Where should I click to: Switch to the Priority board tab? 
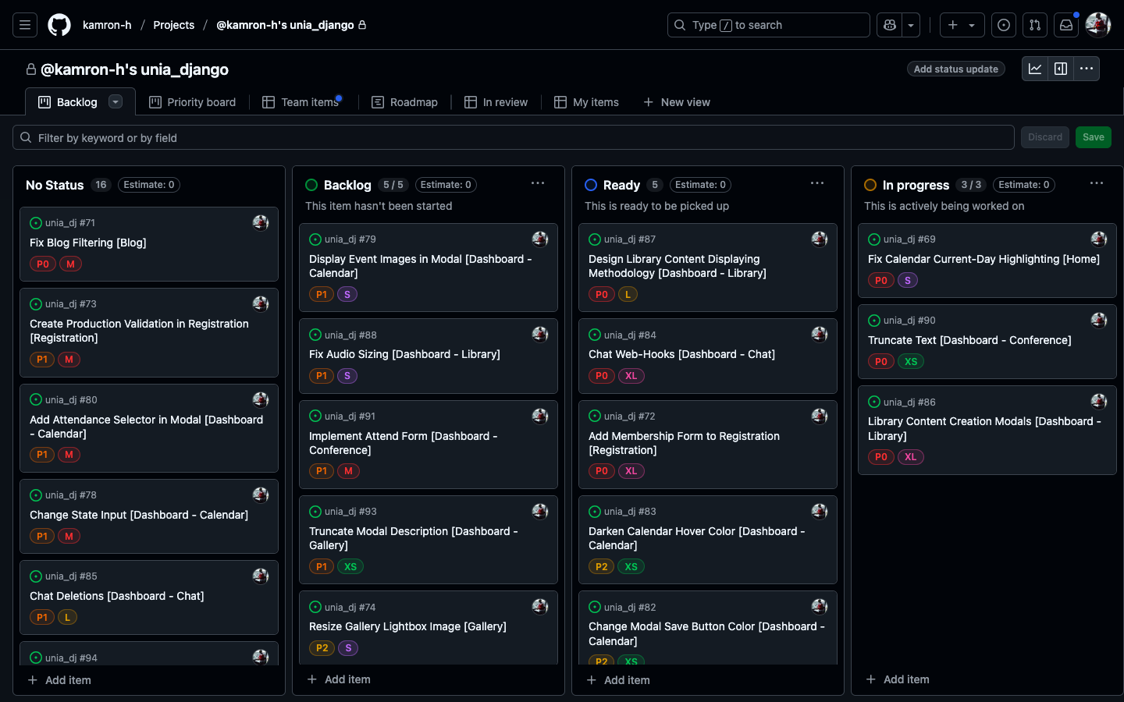click(x=193, y=102)
